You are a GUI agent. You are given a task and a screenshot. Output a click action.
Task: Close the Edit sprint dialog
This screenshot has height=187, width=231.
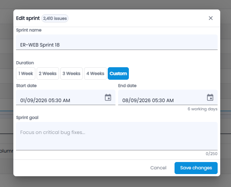pos(211,18)
